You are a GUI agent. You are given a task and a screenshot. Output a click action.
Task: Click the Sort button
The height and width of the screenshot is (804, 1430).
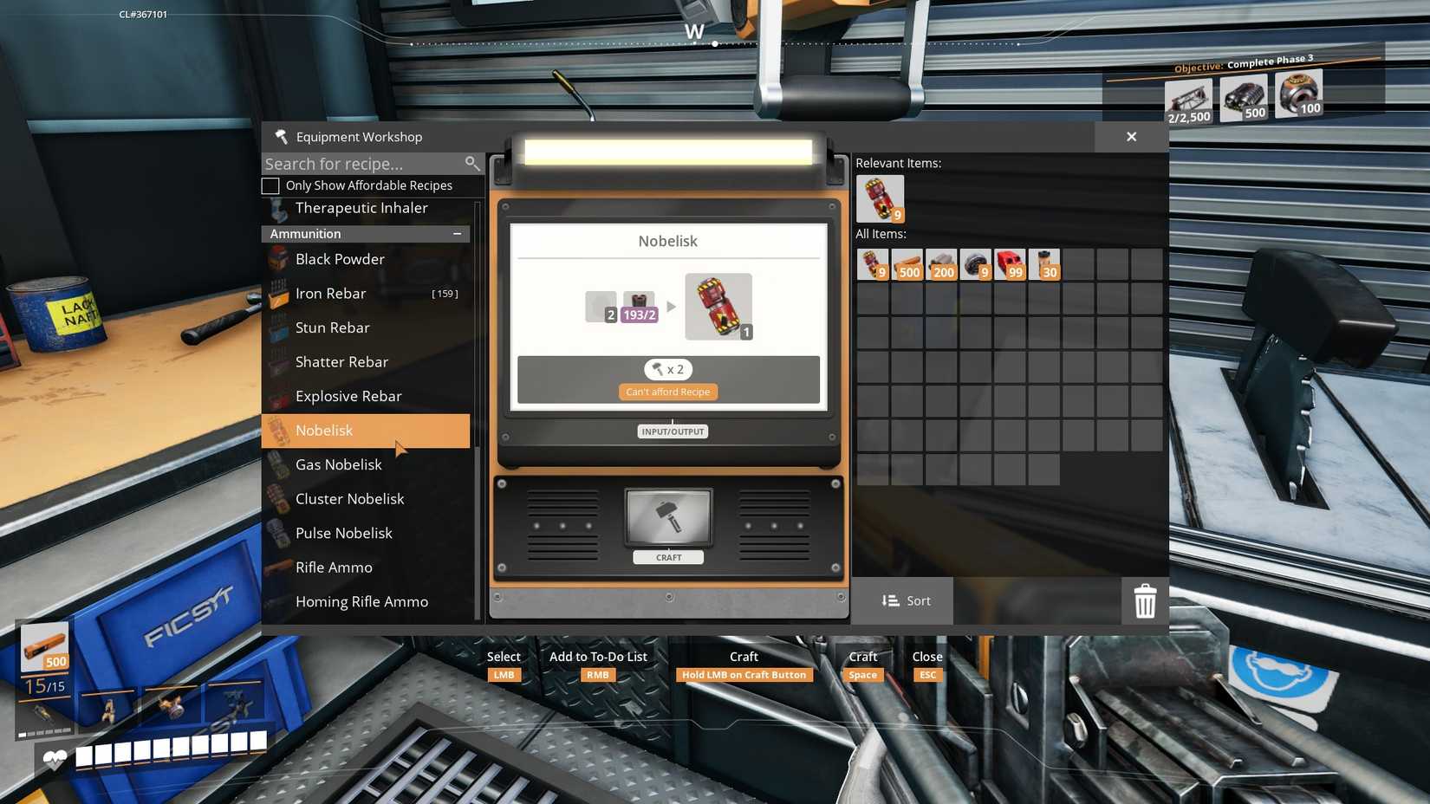905,600
